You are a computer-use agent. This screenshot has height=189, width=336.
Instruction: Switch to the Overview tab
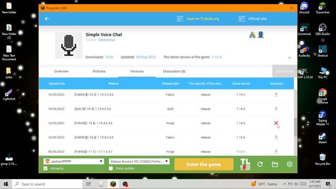(x=61, y=71)
